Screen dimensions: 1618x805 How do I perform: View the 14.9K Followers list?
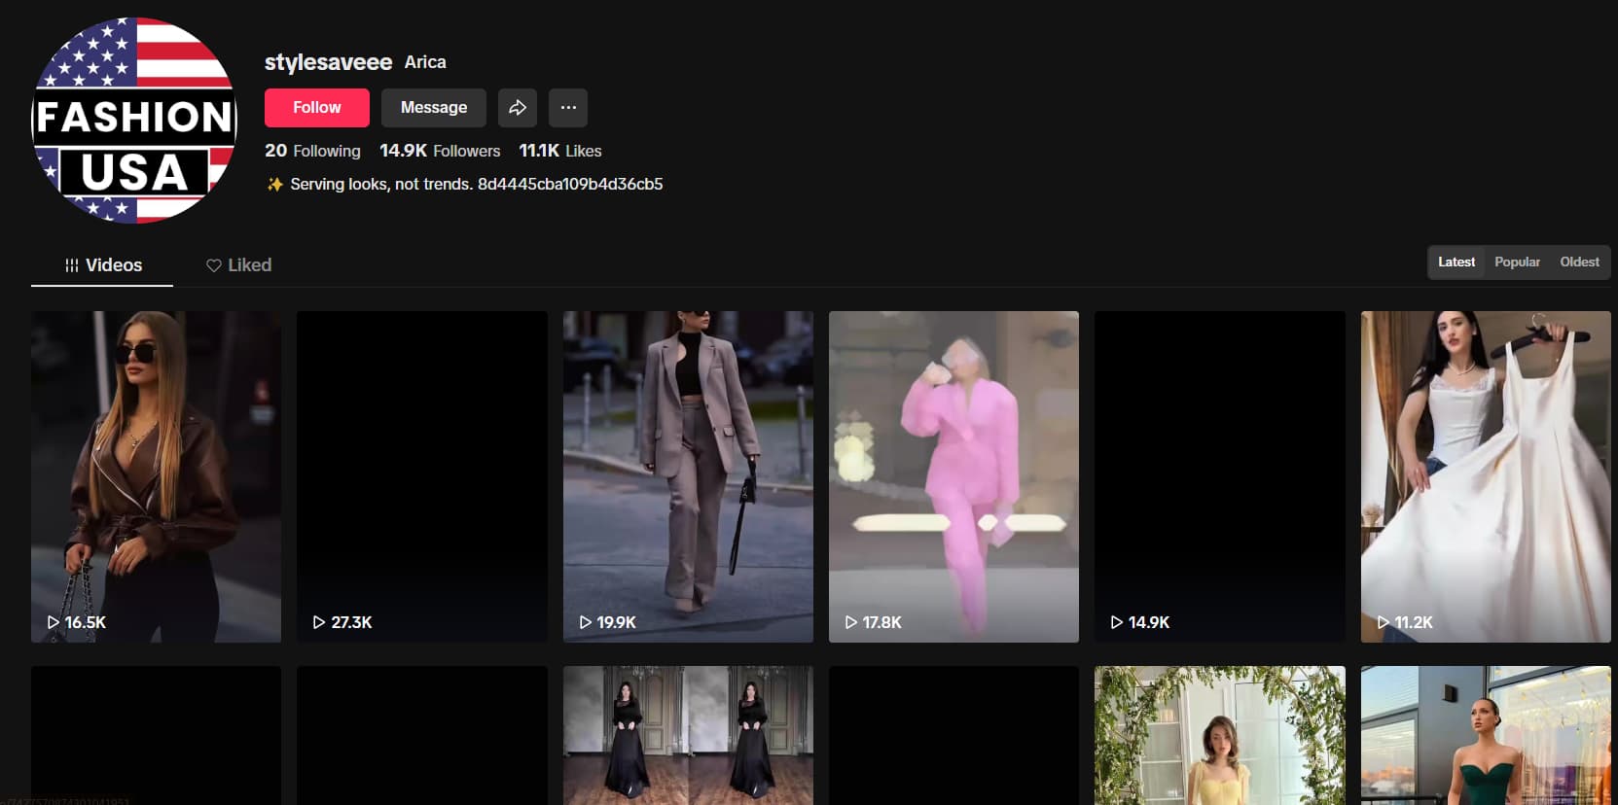pyautogui.click(x=440, y=151)
